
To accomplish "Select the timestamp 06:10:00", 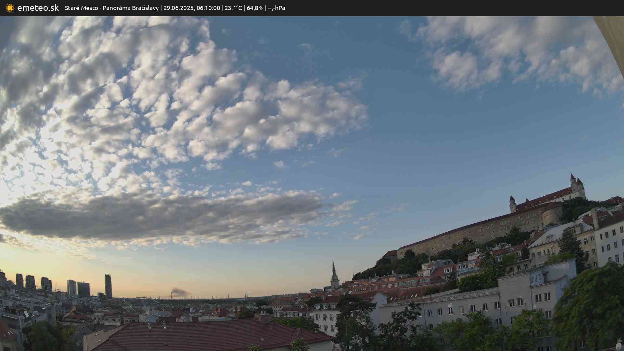I will [208, 8].
